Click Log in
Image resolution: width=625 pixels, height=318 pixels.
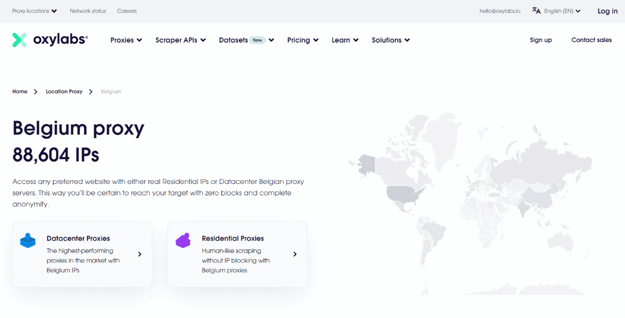coord(607,11)
